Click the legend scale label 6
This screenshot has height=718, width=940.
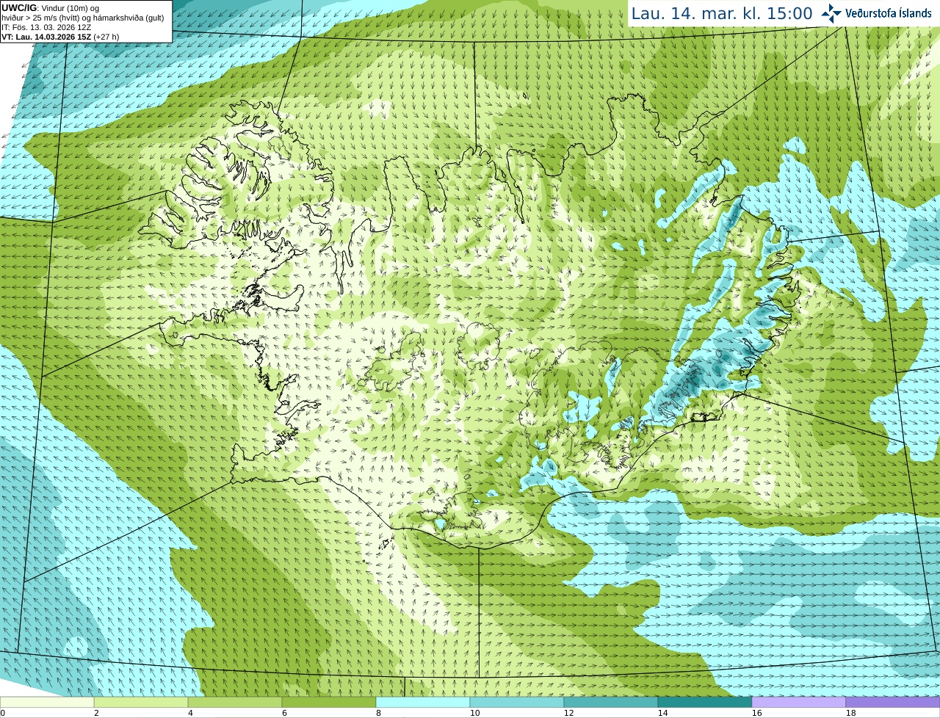[284, 713]
